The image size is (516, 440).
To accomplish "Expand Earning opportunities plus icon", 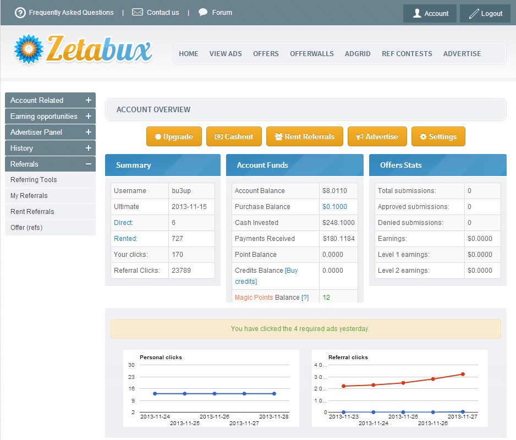I will point(89,116).
